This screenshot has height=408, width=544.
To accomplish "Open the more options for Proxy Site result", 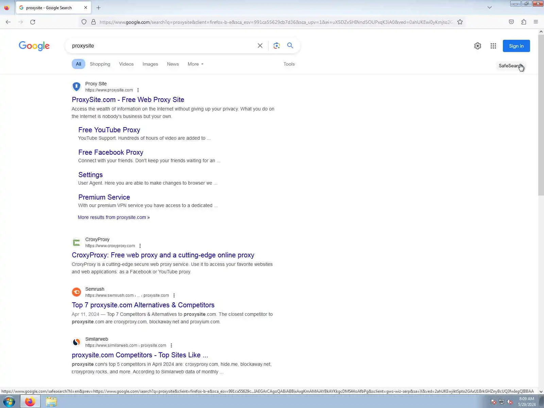I will 138,90.
